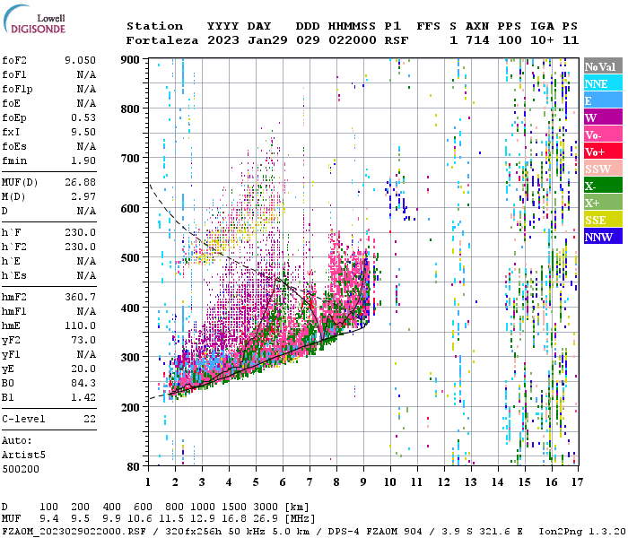Click the Artist5 auto-scaling label
The image size is (628, 538).
(23, 456)
